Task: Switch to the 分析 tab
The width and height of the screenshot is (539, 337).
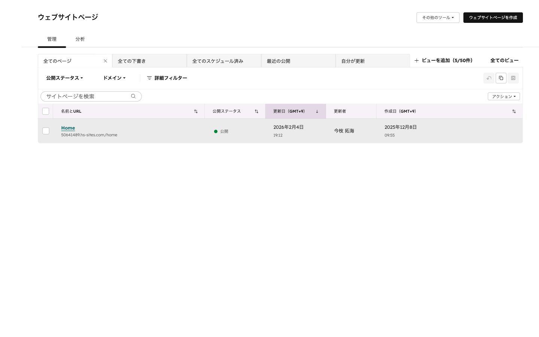Action: (80, 39)
